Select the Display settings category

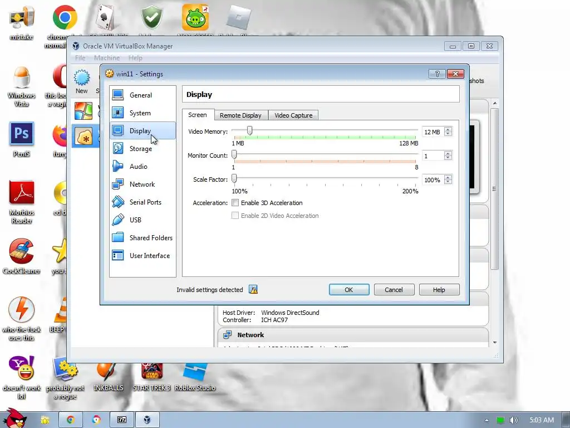tap(142, 130)
